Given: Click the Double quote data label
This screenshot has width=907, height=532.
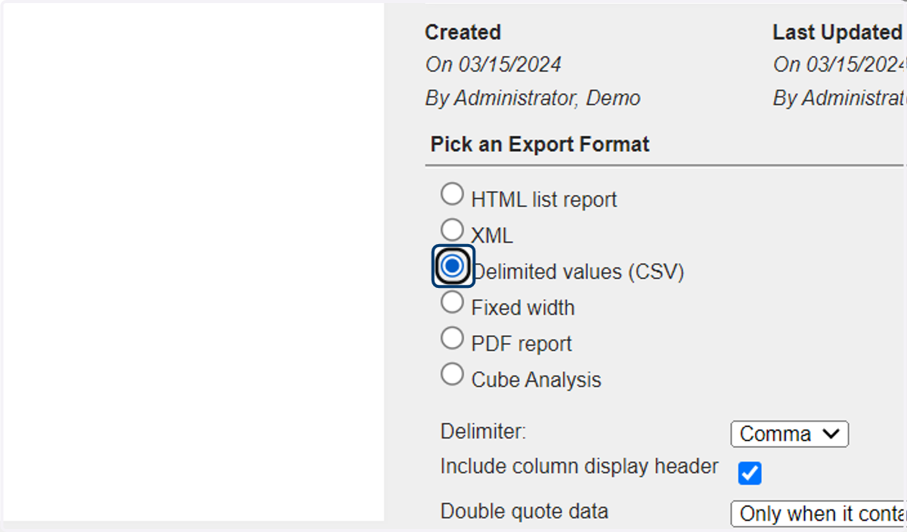Looking at the screenshot, I should click(525, 511).
